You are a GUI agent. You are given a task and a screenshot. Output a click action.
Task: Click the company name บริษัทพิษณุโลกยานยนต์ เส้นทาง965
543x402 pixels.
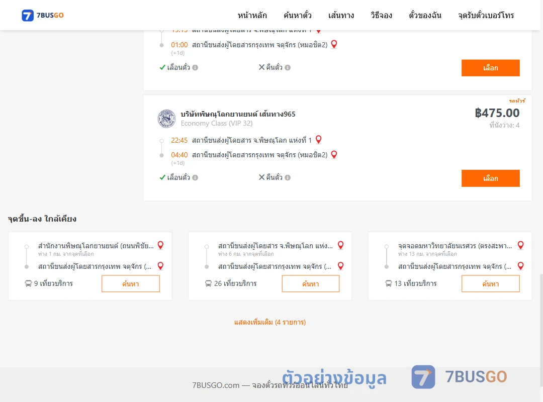pyautogui.click(x=238, y=114)
